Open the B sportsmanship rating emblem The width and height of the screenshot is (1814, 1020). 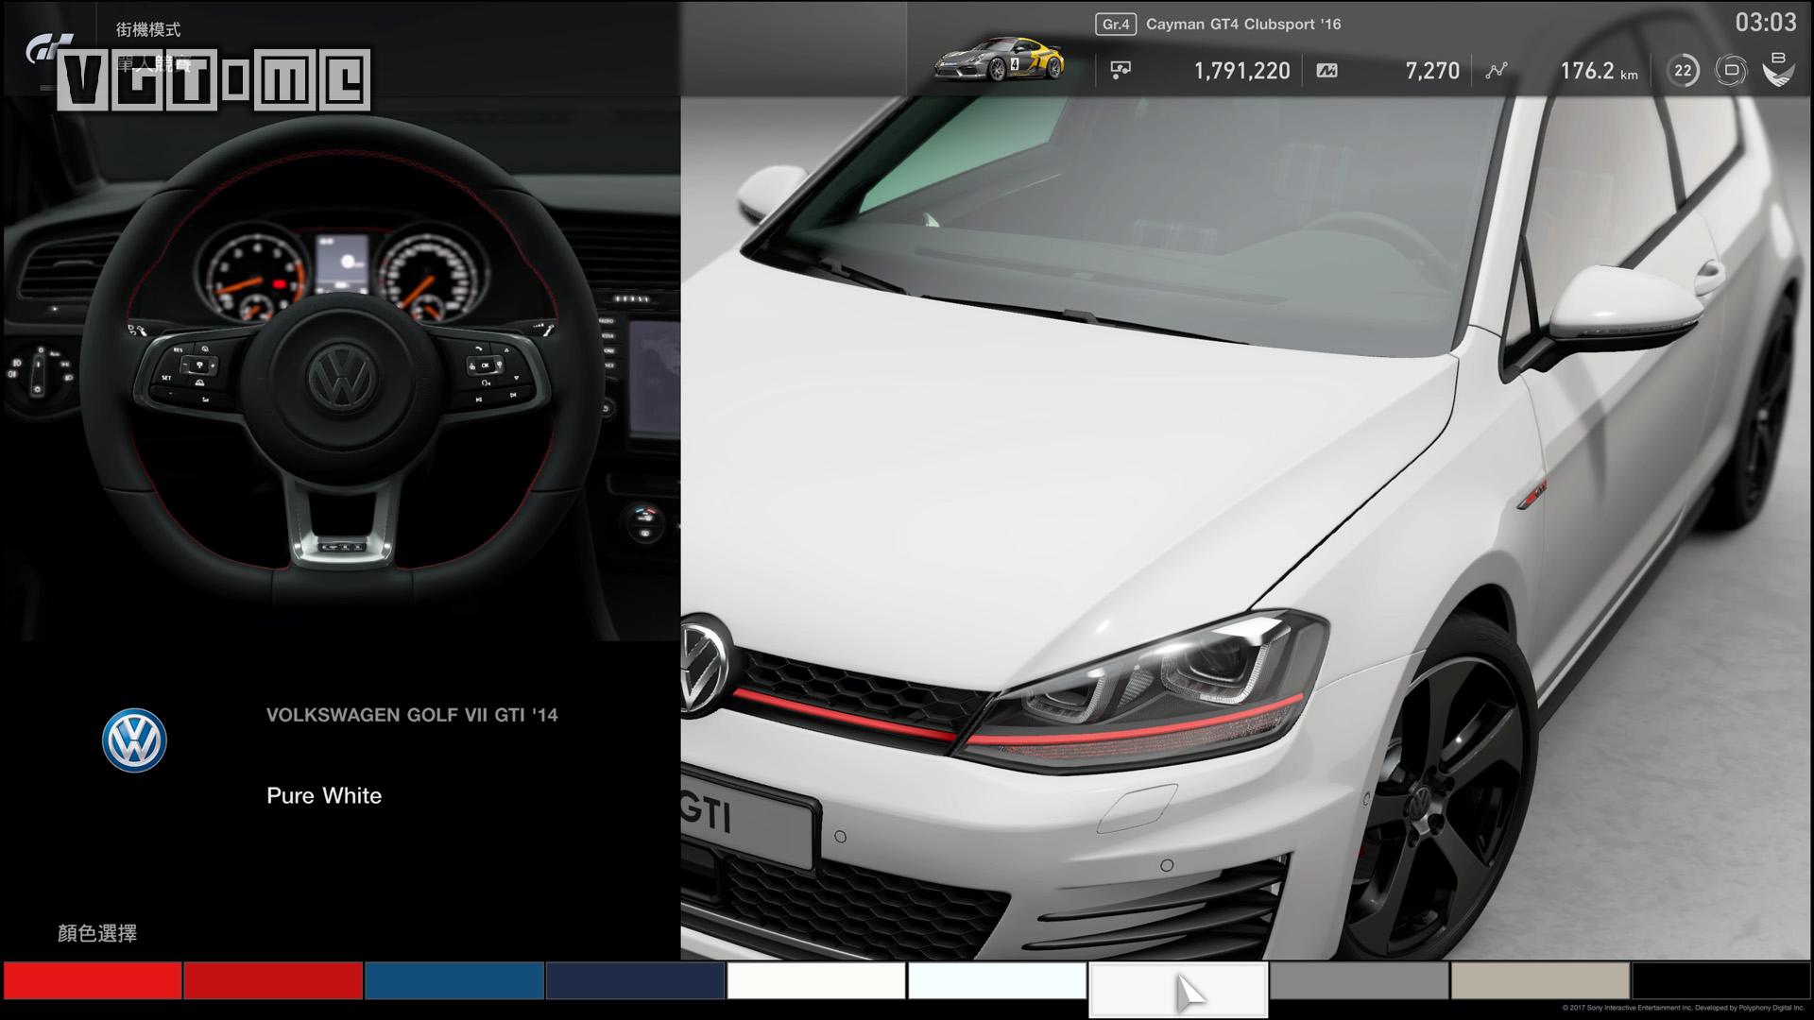[x=1778, y=70]
